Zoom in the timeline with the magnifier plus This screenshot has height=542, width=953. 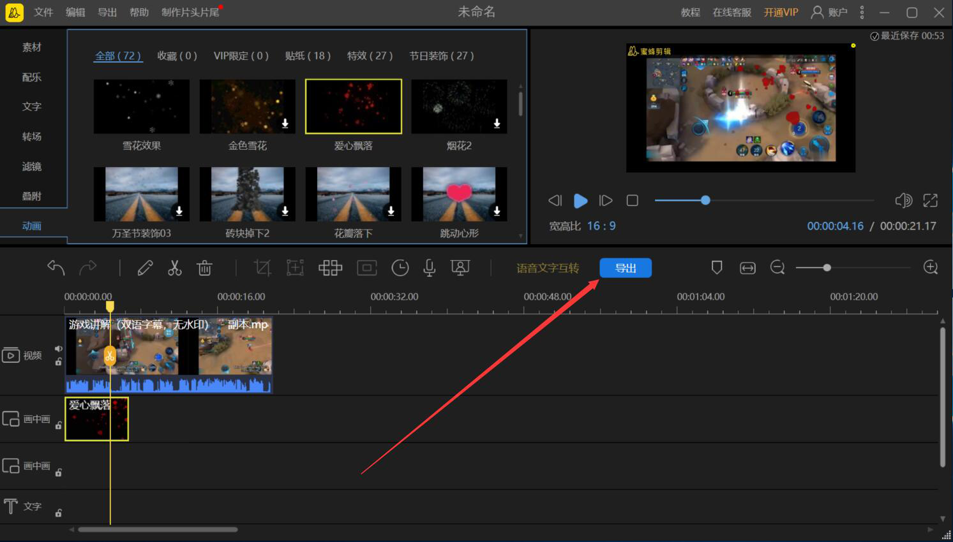tap(931, 268)
